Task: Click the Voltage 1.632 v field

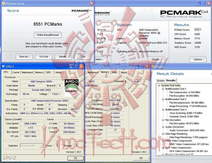Action: pyautogui.click(x=56, y=94)
